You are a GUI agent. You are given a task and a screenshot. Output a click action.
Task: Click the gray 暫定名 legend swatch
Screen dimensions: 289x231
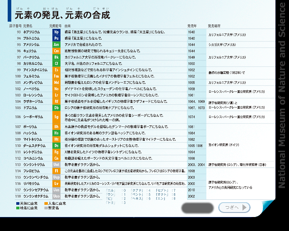(x=46, y=208)
